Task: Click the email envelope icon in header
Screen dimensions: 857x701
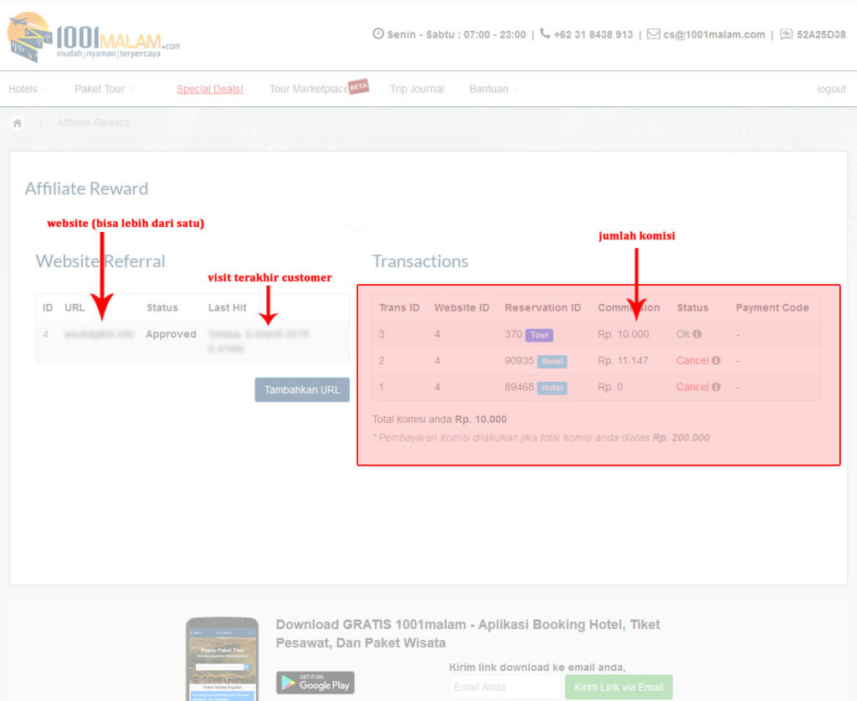Action: pos(654,34)
